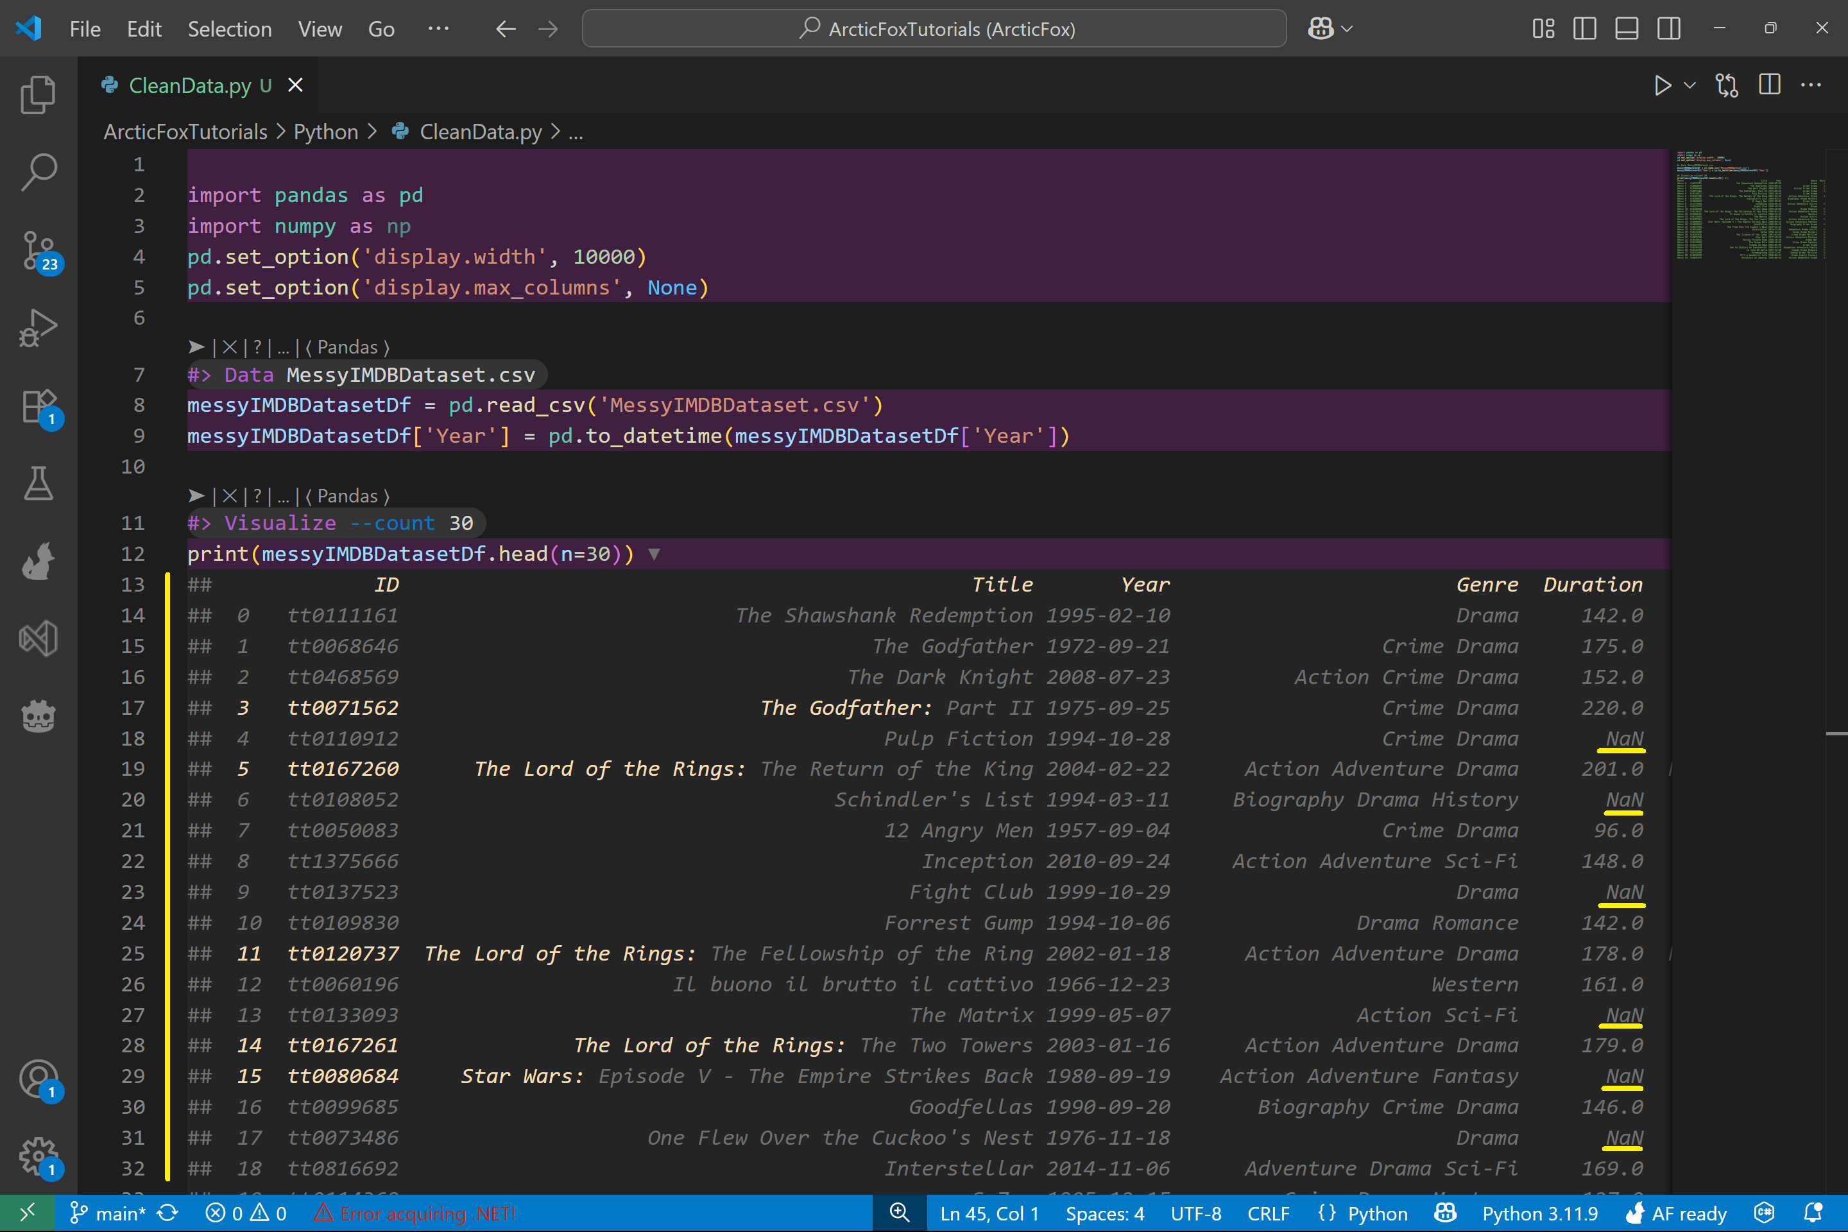Screen dimensions: 1848x1232
Task: Open the Selection menu
Action: tap(230, 29)
